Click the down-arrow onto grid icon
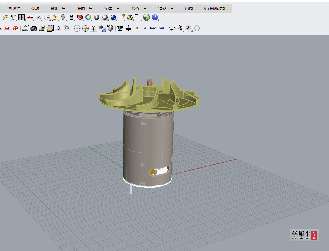 coord(94,28)
